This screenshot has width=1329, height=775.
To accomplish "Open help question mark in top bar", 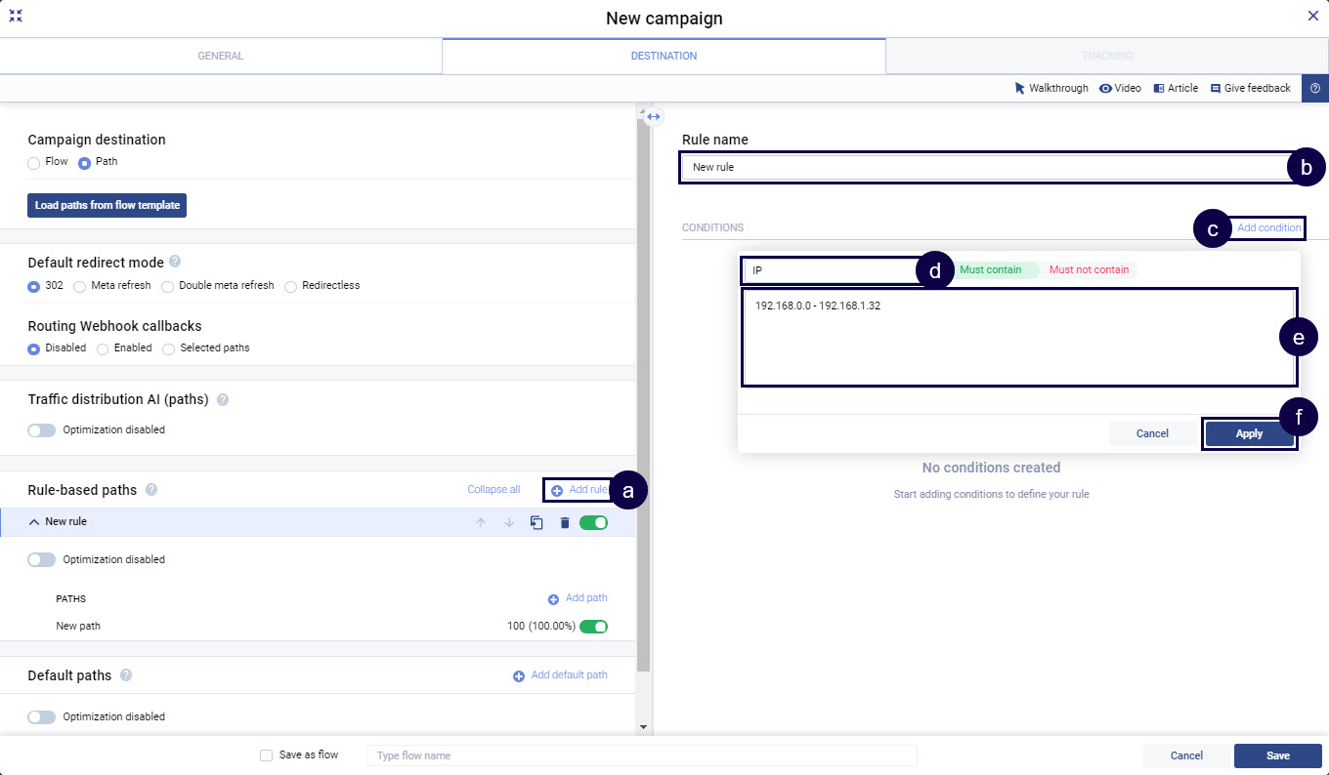I will (1314, 88).
